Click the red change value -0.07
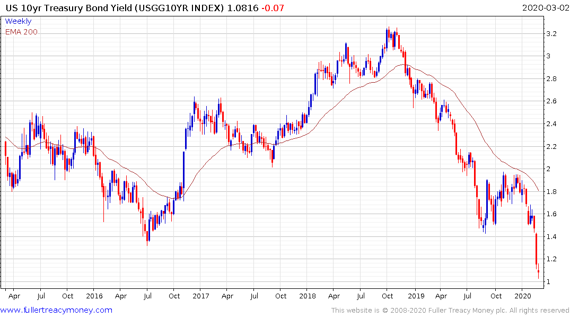This screenshot has height=318, width=570. [273, 8]
